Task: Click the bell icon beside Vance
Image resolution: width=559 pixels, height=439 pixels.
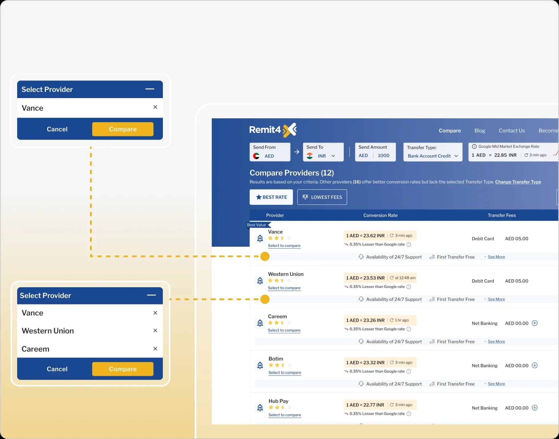Action: [260, 238]
